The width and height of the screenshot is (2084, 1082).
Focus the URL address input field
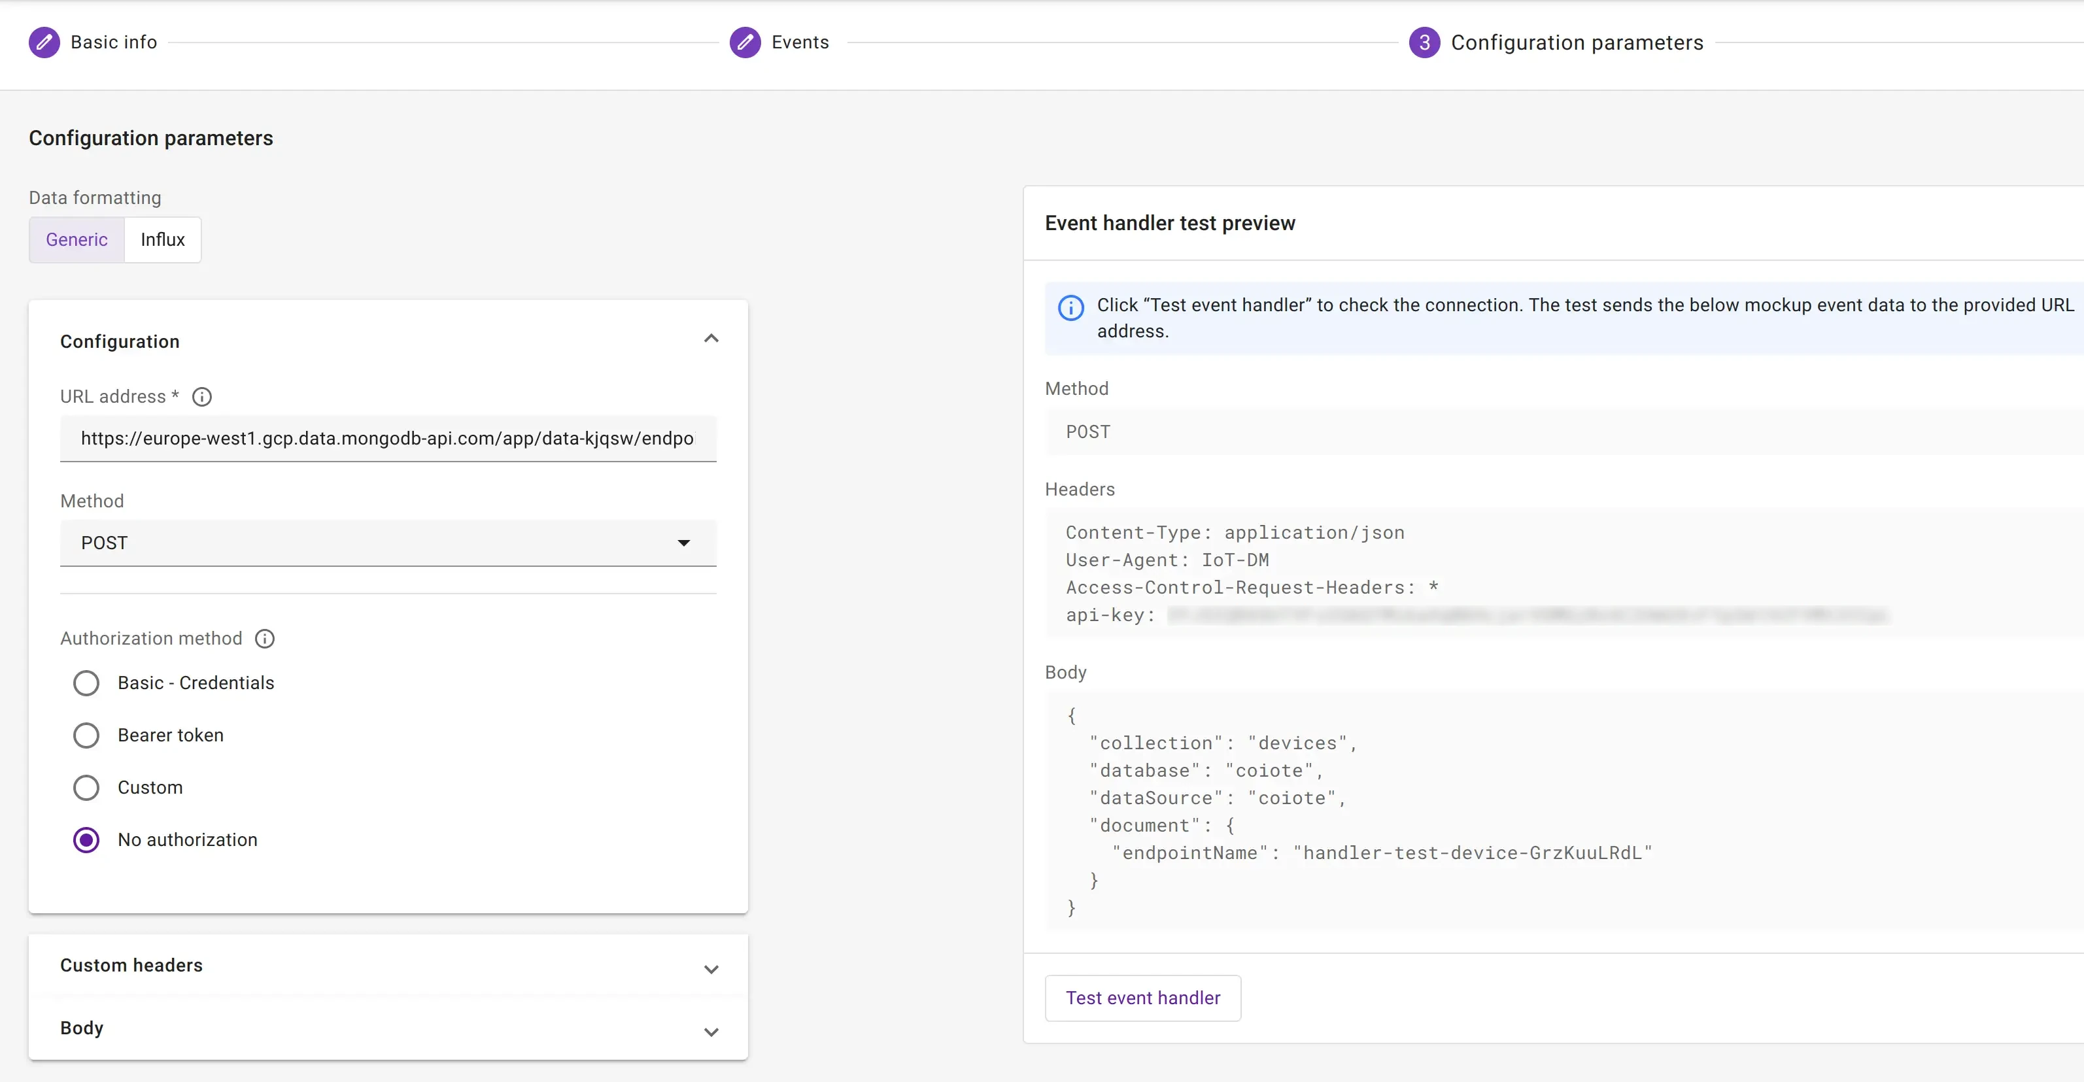click(388, 438)
